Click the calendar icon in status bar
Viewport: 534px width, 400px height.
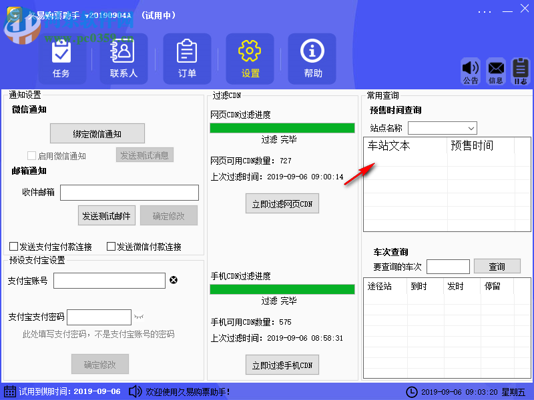tap(10, 391)
